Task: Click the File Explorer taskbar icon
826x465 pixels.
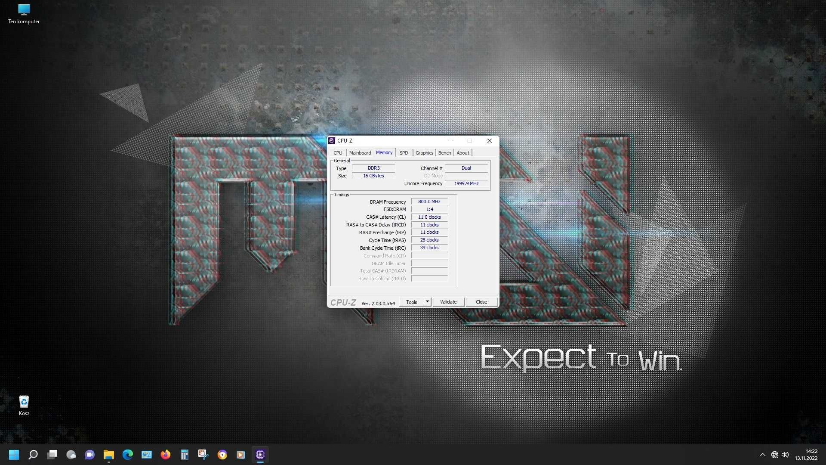Action: click(108, 454)
